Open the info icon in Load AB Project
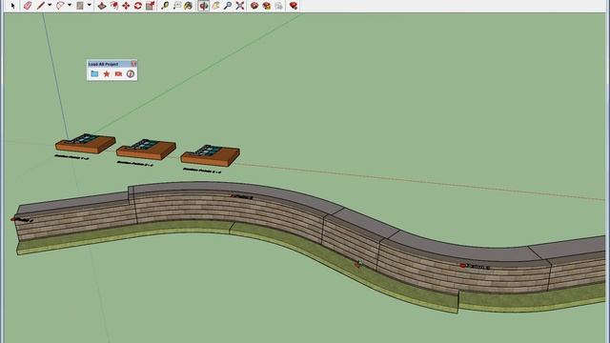 131,73
